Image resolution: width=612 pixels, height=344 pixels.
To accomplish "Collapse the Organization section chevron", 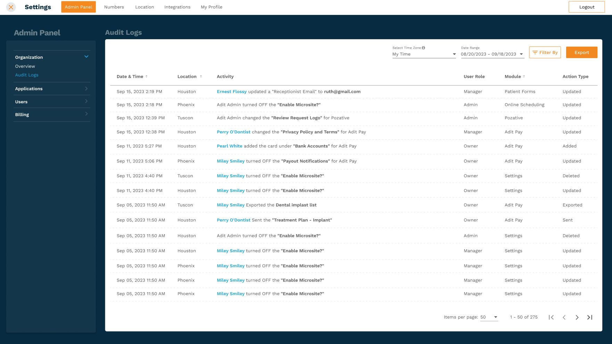I will click(86, 57).
